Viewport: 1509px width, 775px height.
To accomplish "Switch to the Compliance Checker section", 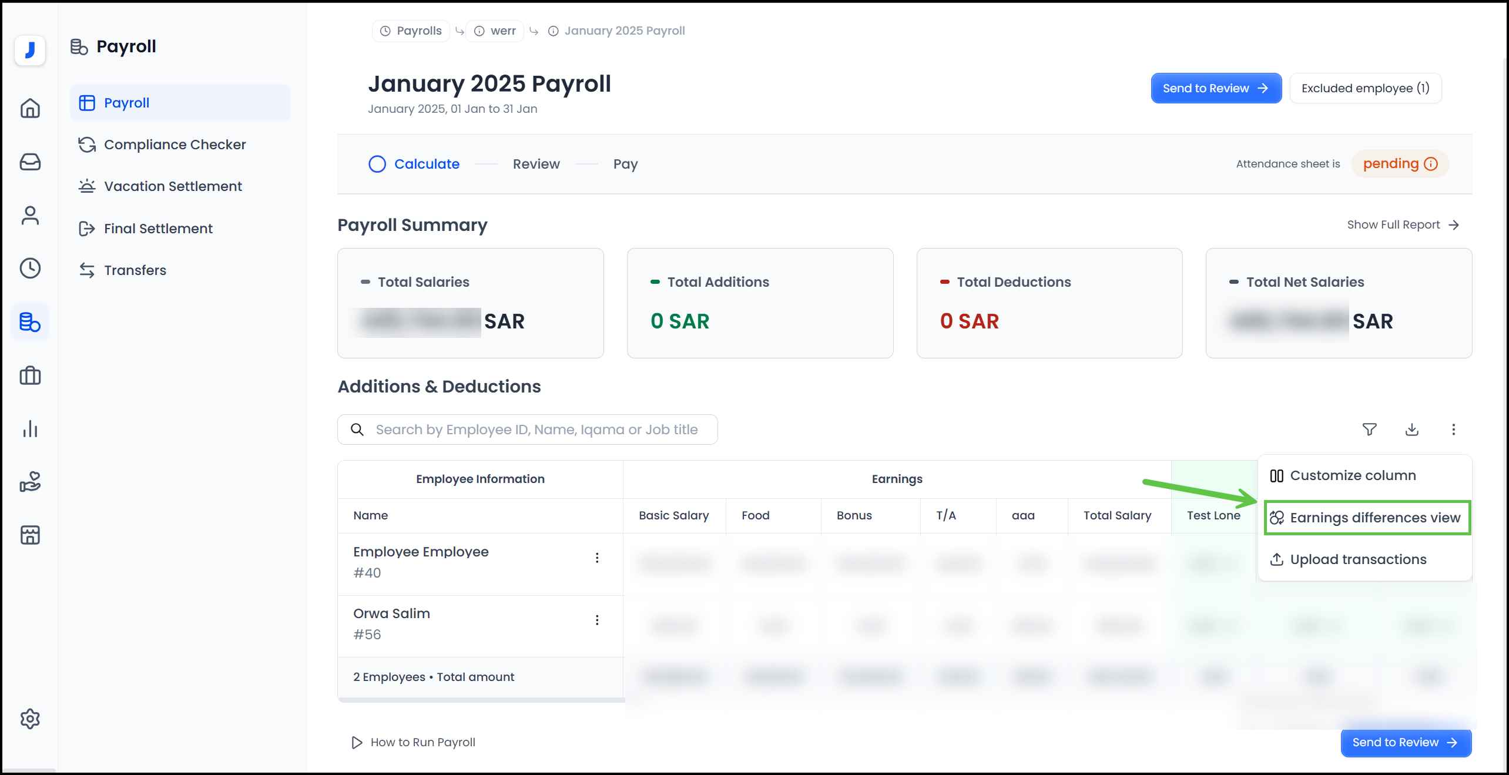I will coord(175,144).
